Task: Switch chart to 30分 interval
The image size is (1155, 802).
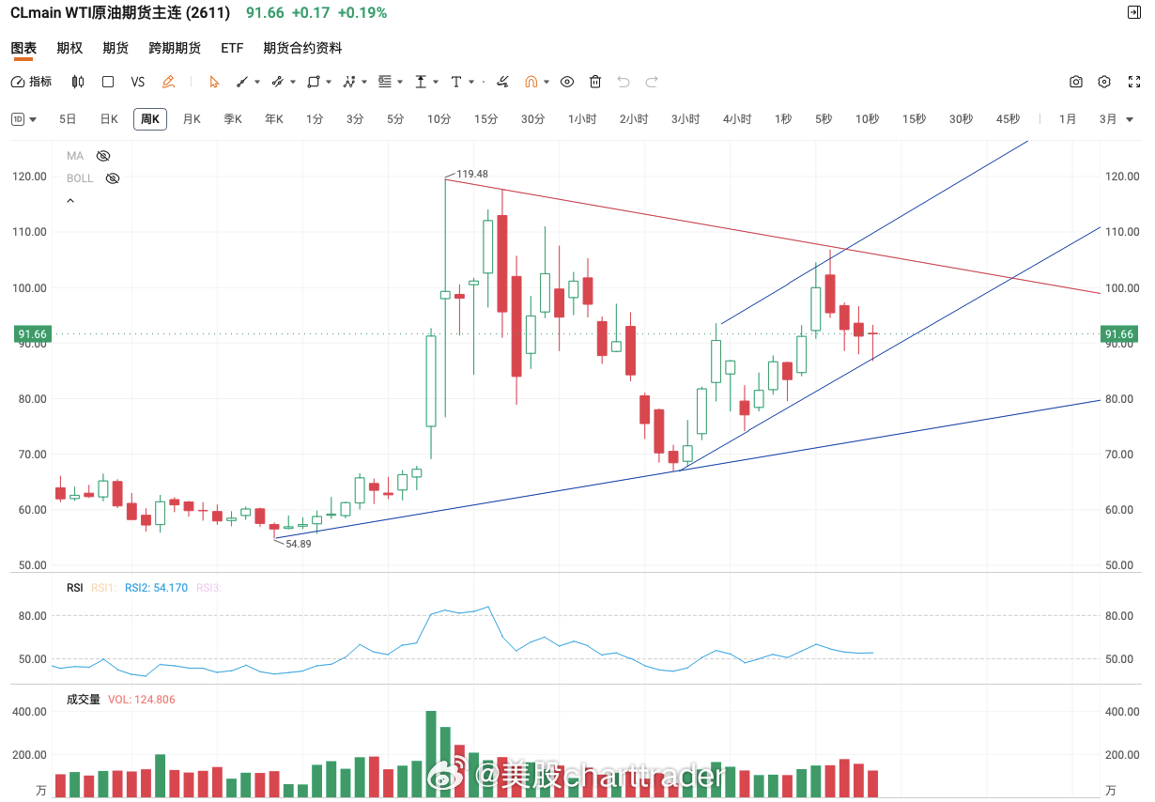Action: pyautogui.click(x=533, y=119)
